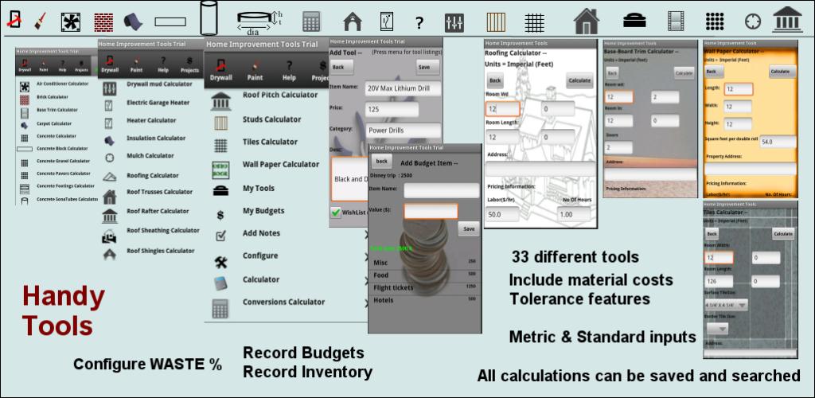
Task: Click back button in Add Budget Item screen
Action: tap(381, 162)
